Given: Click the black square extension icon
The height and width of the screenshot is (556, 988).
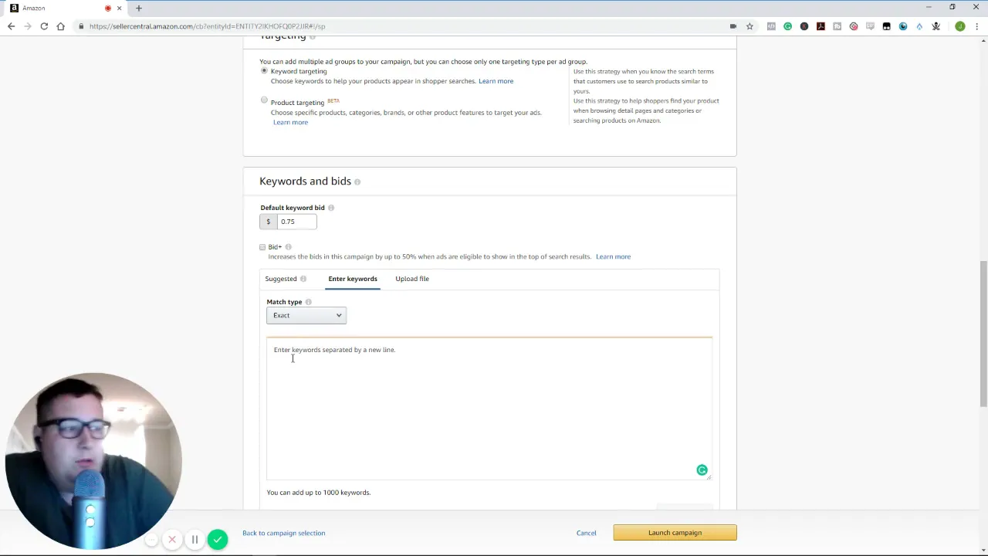Looking at the screenshot, I should (x=886, y=26).
